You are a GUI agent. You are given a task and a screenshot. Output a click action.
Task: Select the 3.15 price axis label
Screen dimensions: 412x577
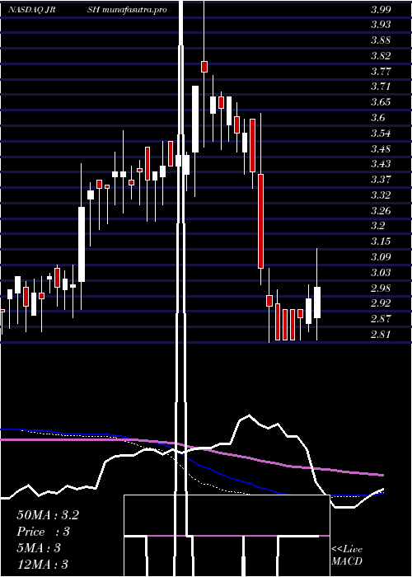pos(381,242)
